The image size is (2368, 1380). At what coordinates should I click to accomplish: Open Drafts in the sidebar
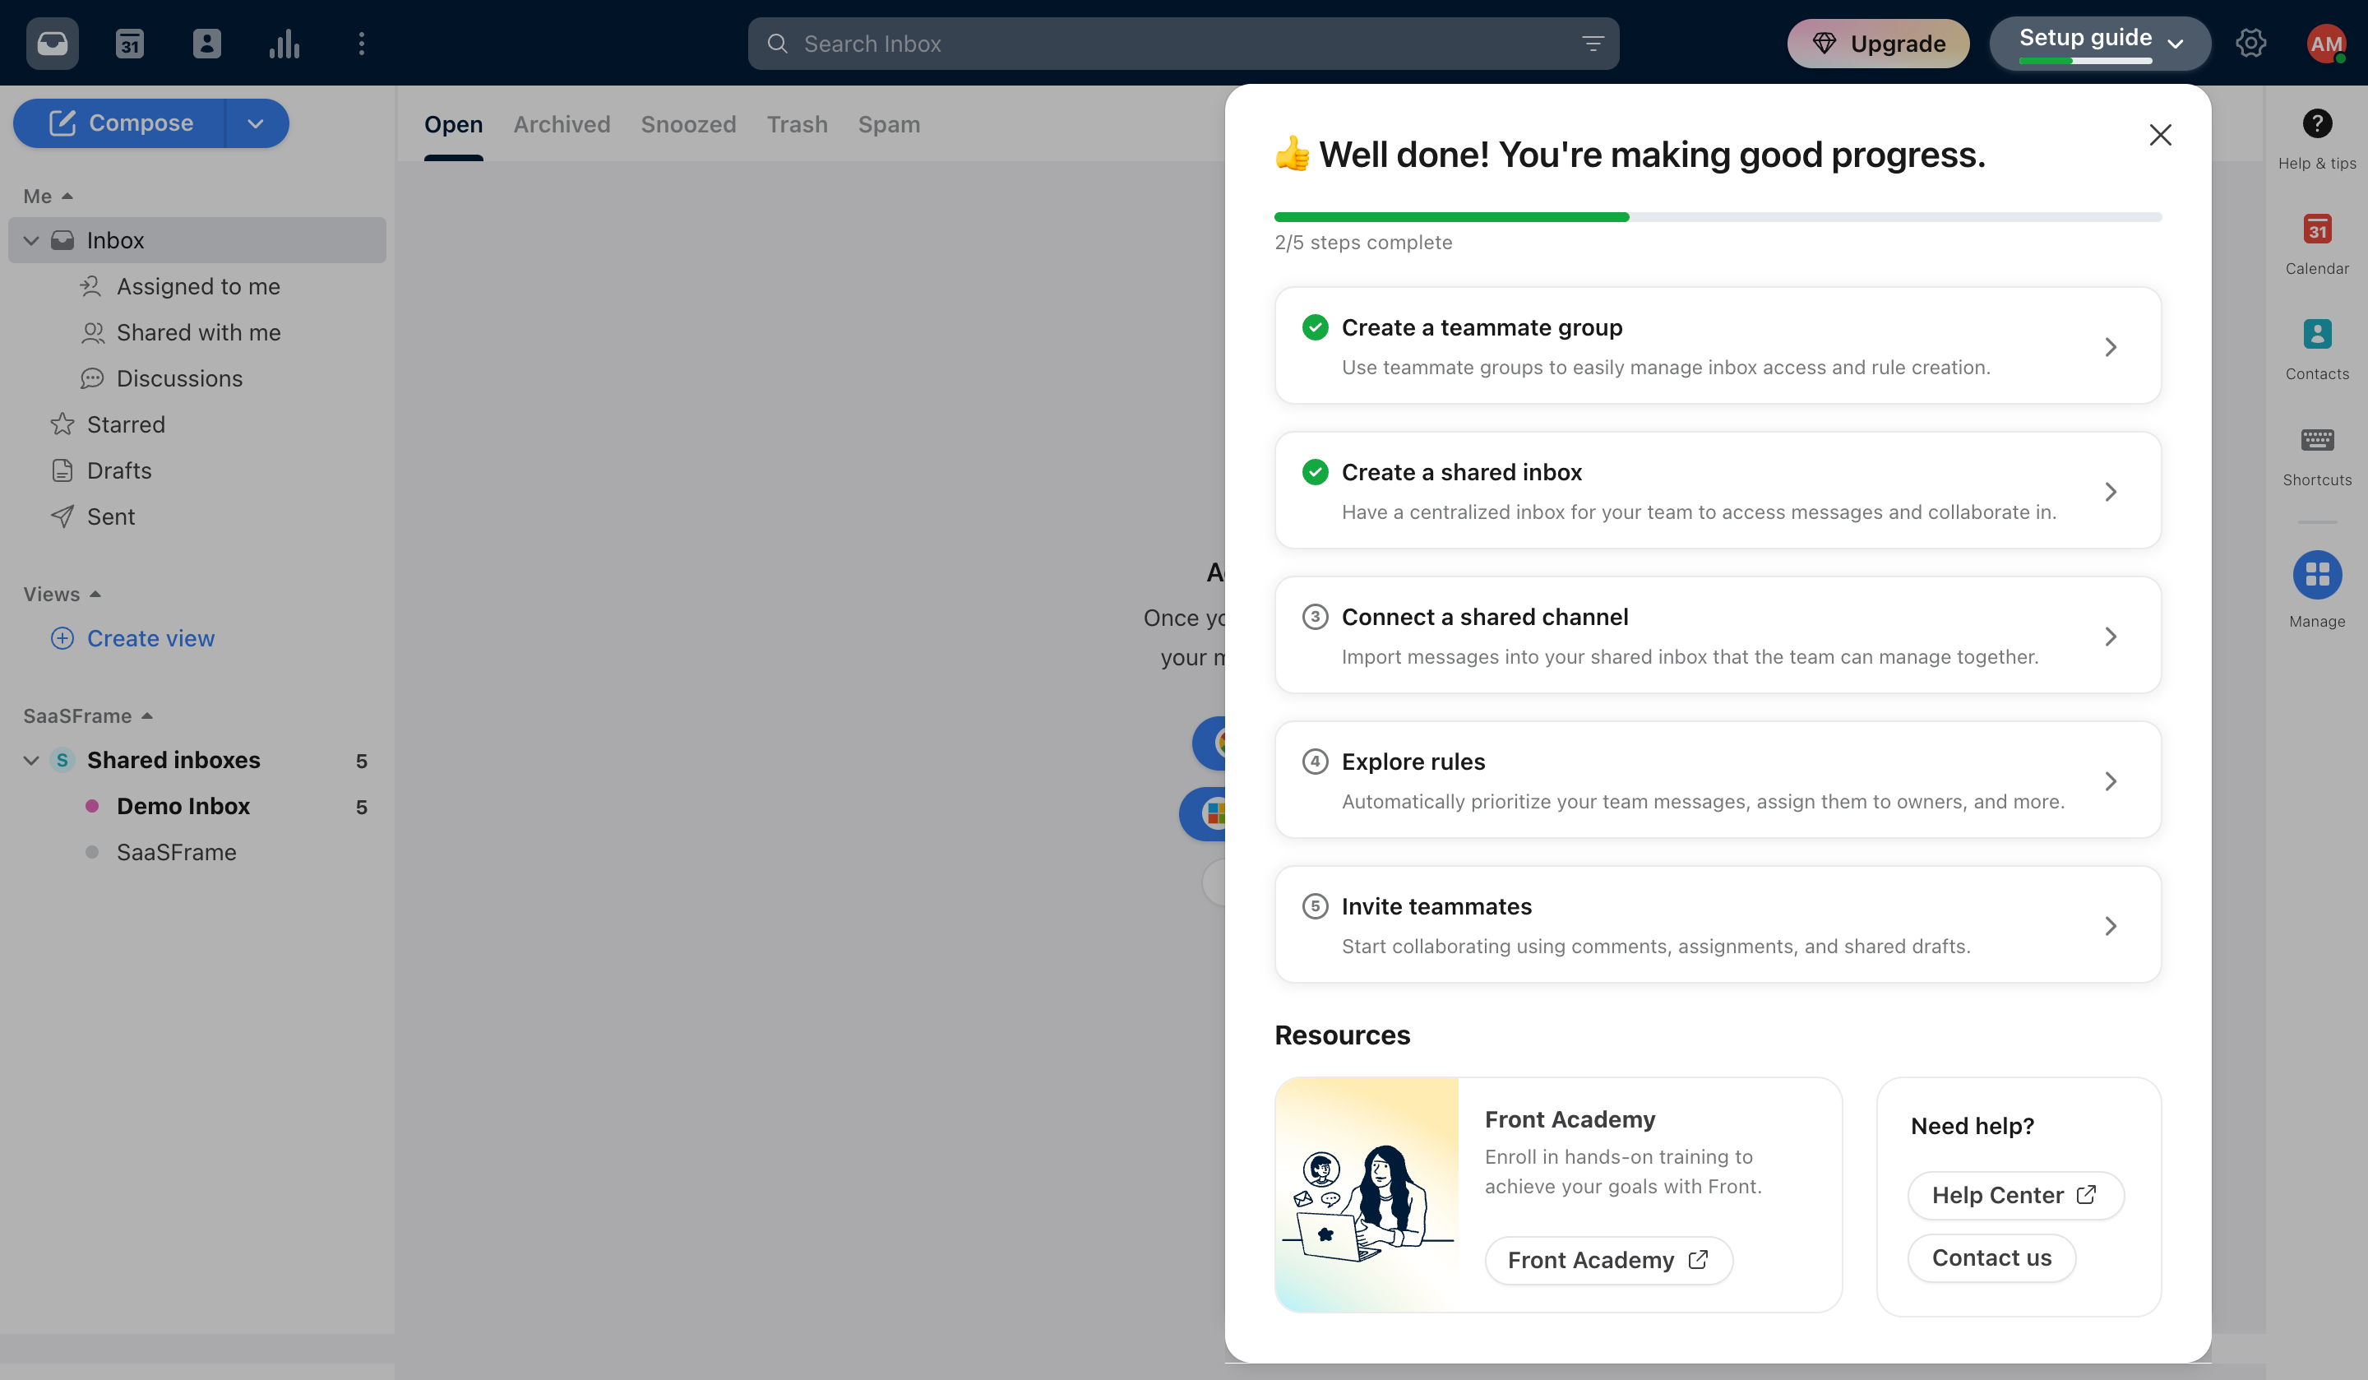click(x=197, y=470)
